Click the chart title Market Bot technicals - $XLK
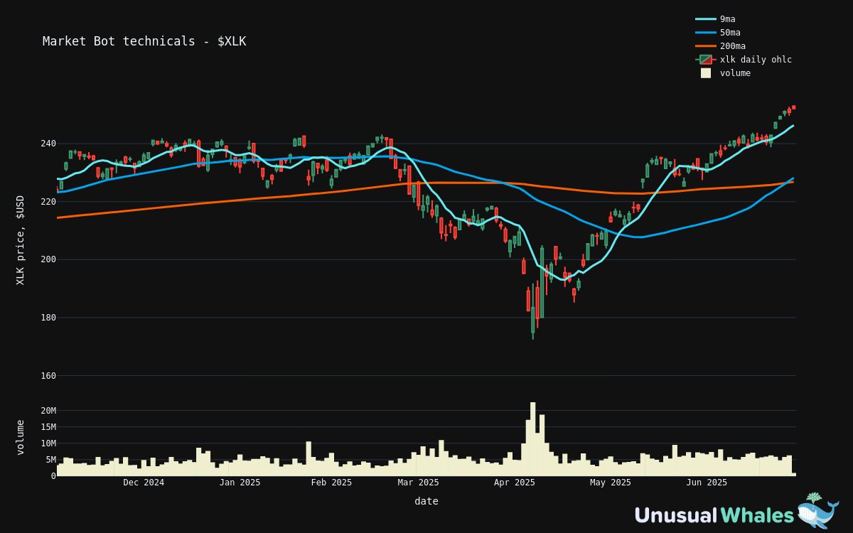Viewport: 853px width, 533px height. tap(144, 41)
